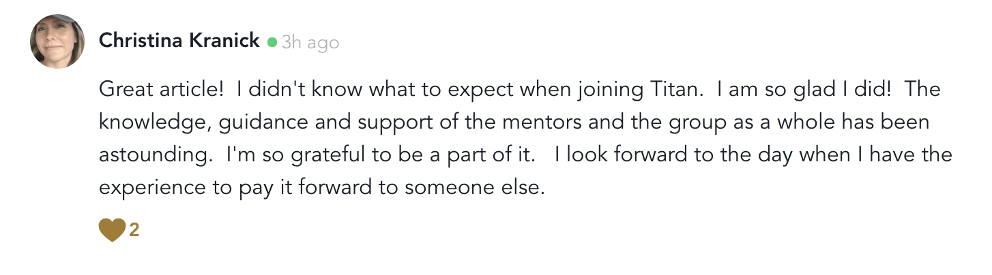This screenshot has height=275, width=992.
Task: Click the gold heart like icon
Action: coord(112,230)
